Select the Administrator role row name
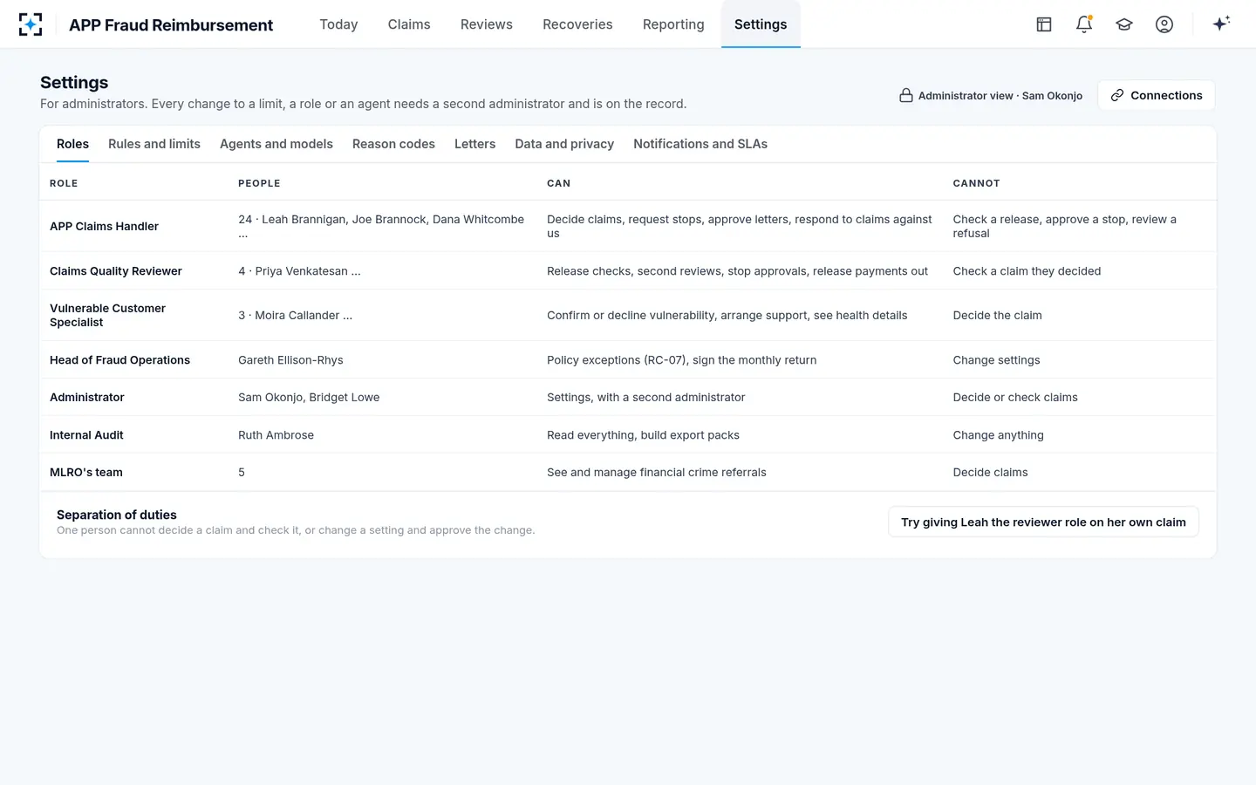The width and height of the screenshot is (1256, 785). [87, 397]
